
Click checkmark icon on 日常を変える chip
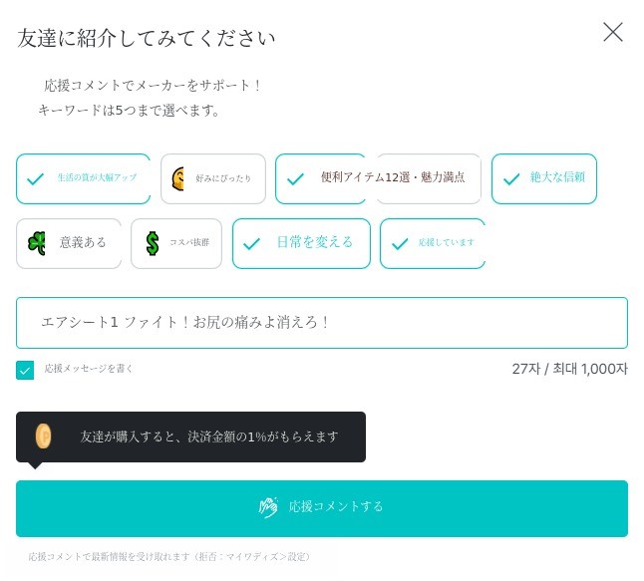(251, 243)
